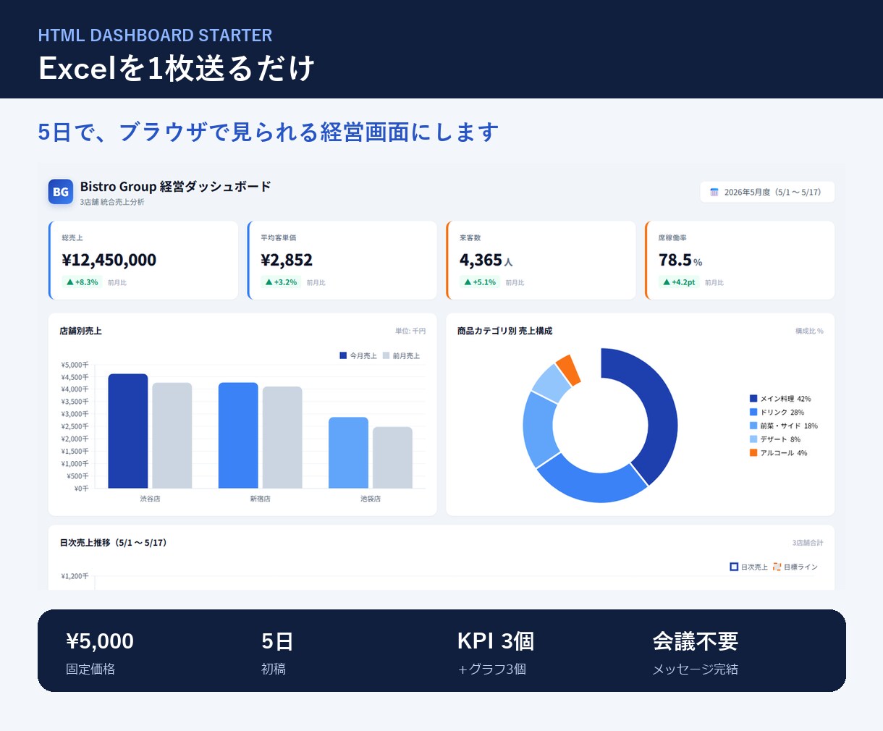The height and width of the screenshot is (731, 883).
Task: Open the 2026年5月度 date range selector
Action: point(767,193)
